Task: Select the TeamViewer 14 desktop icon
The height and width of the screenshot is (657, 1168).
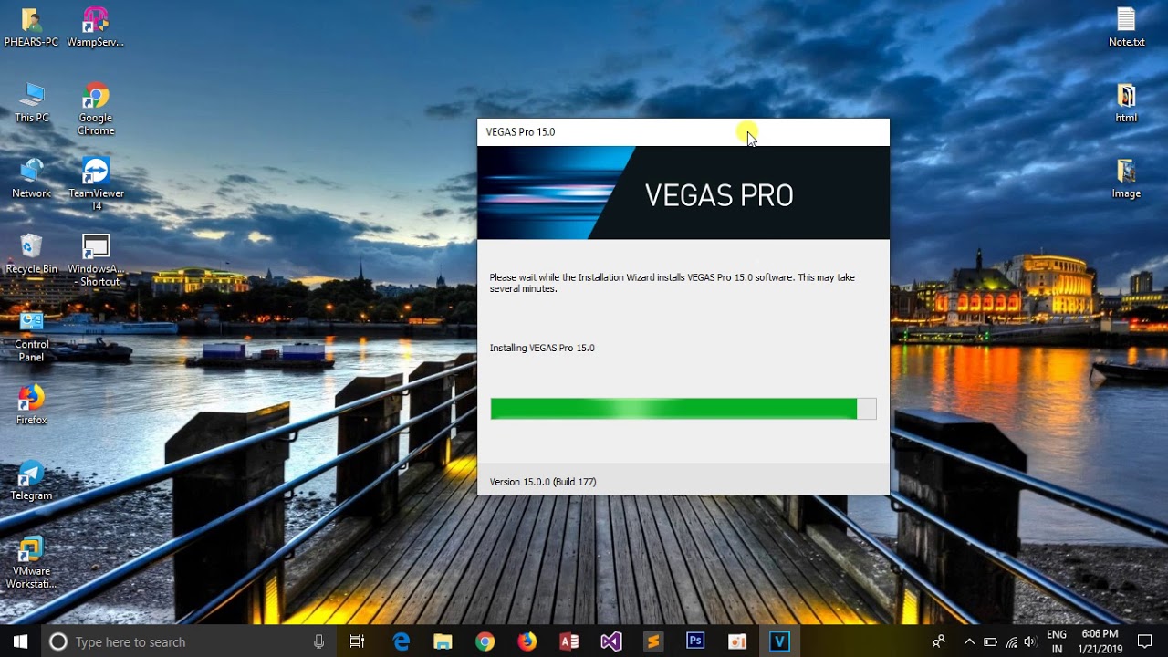Action: pyautogui.click(x=95, y=184)
